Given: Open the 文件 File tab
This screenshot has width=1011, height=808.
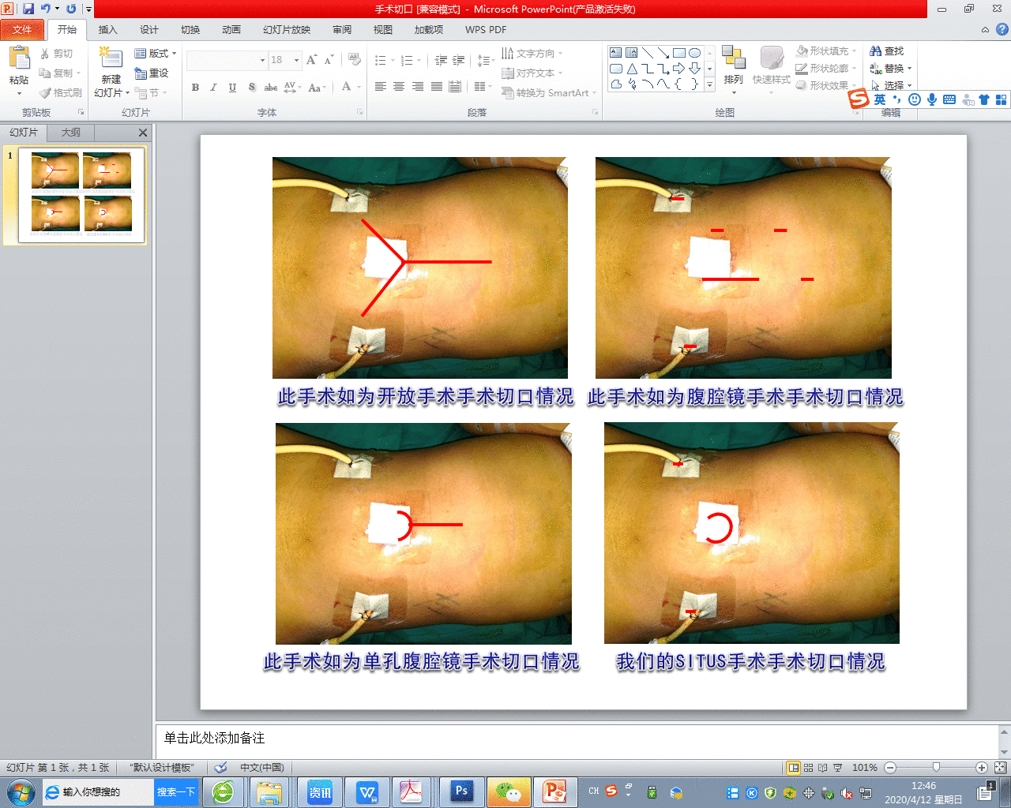Looking at the screenshot, I should pos(22,30).
